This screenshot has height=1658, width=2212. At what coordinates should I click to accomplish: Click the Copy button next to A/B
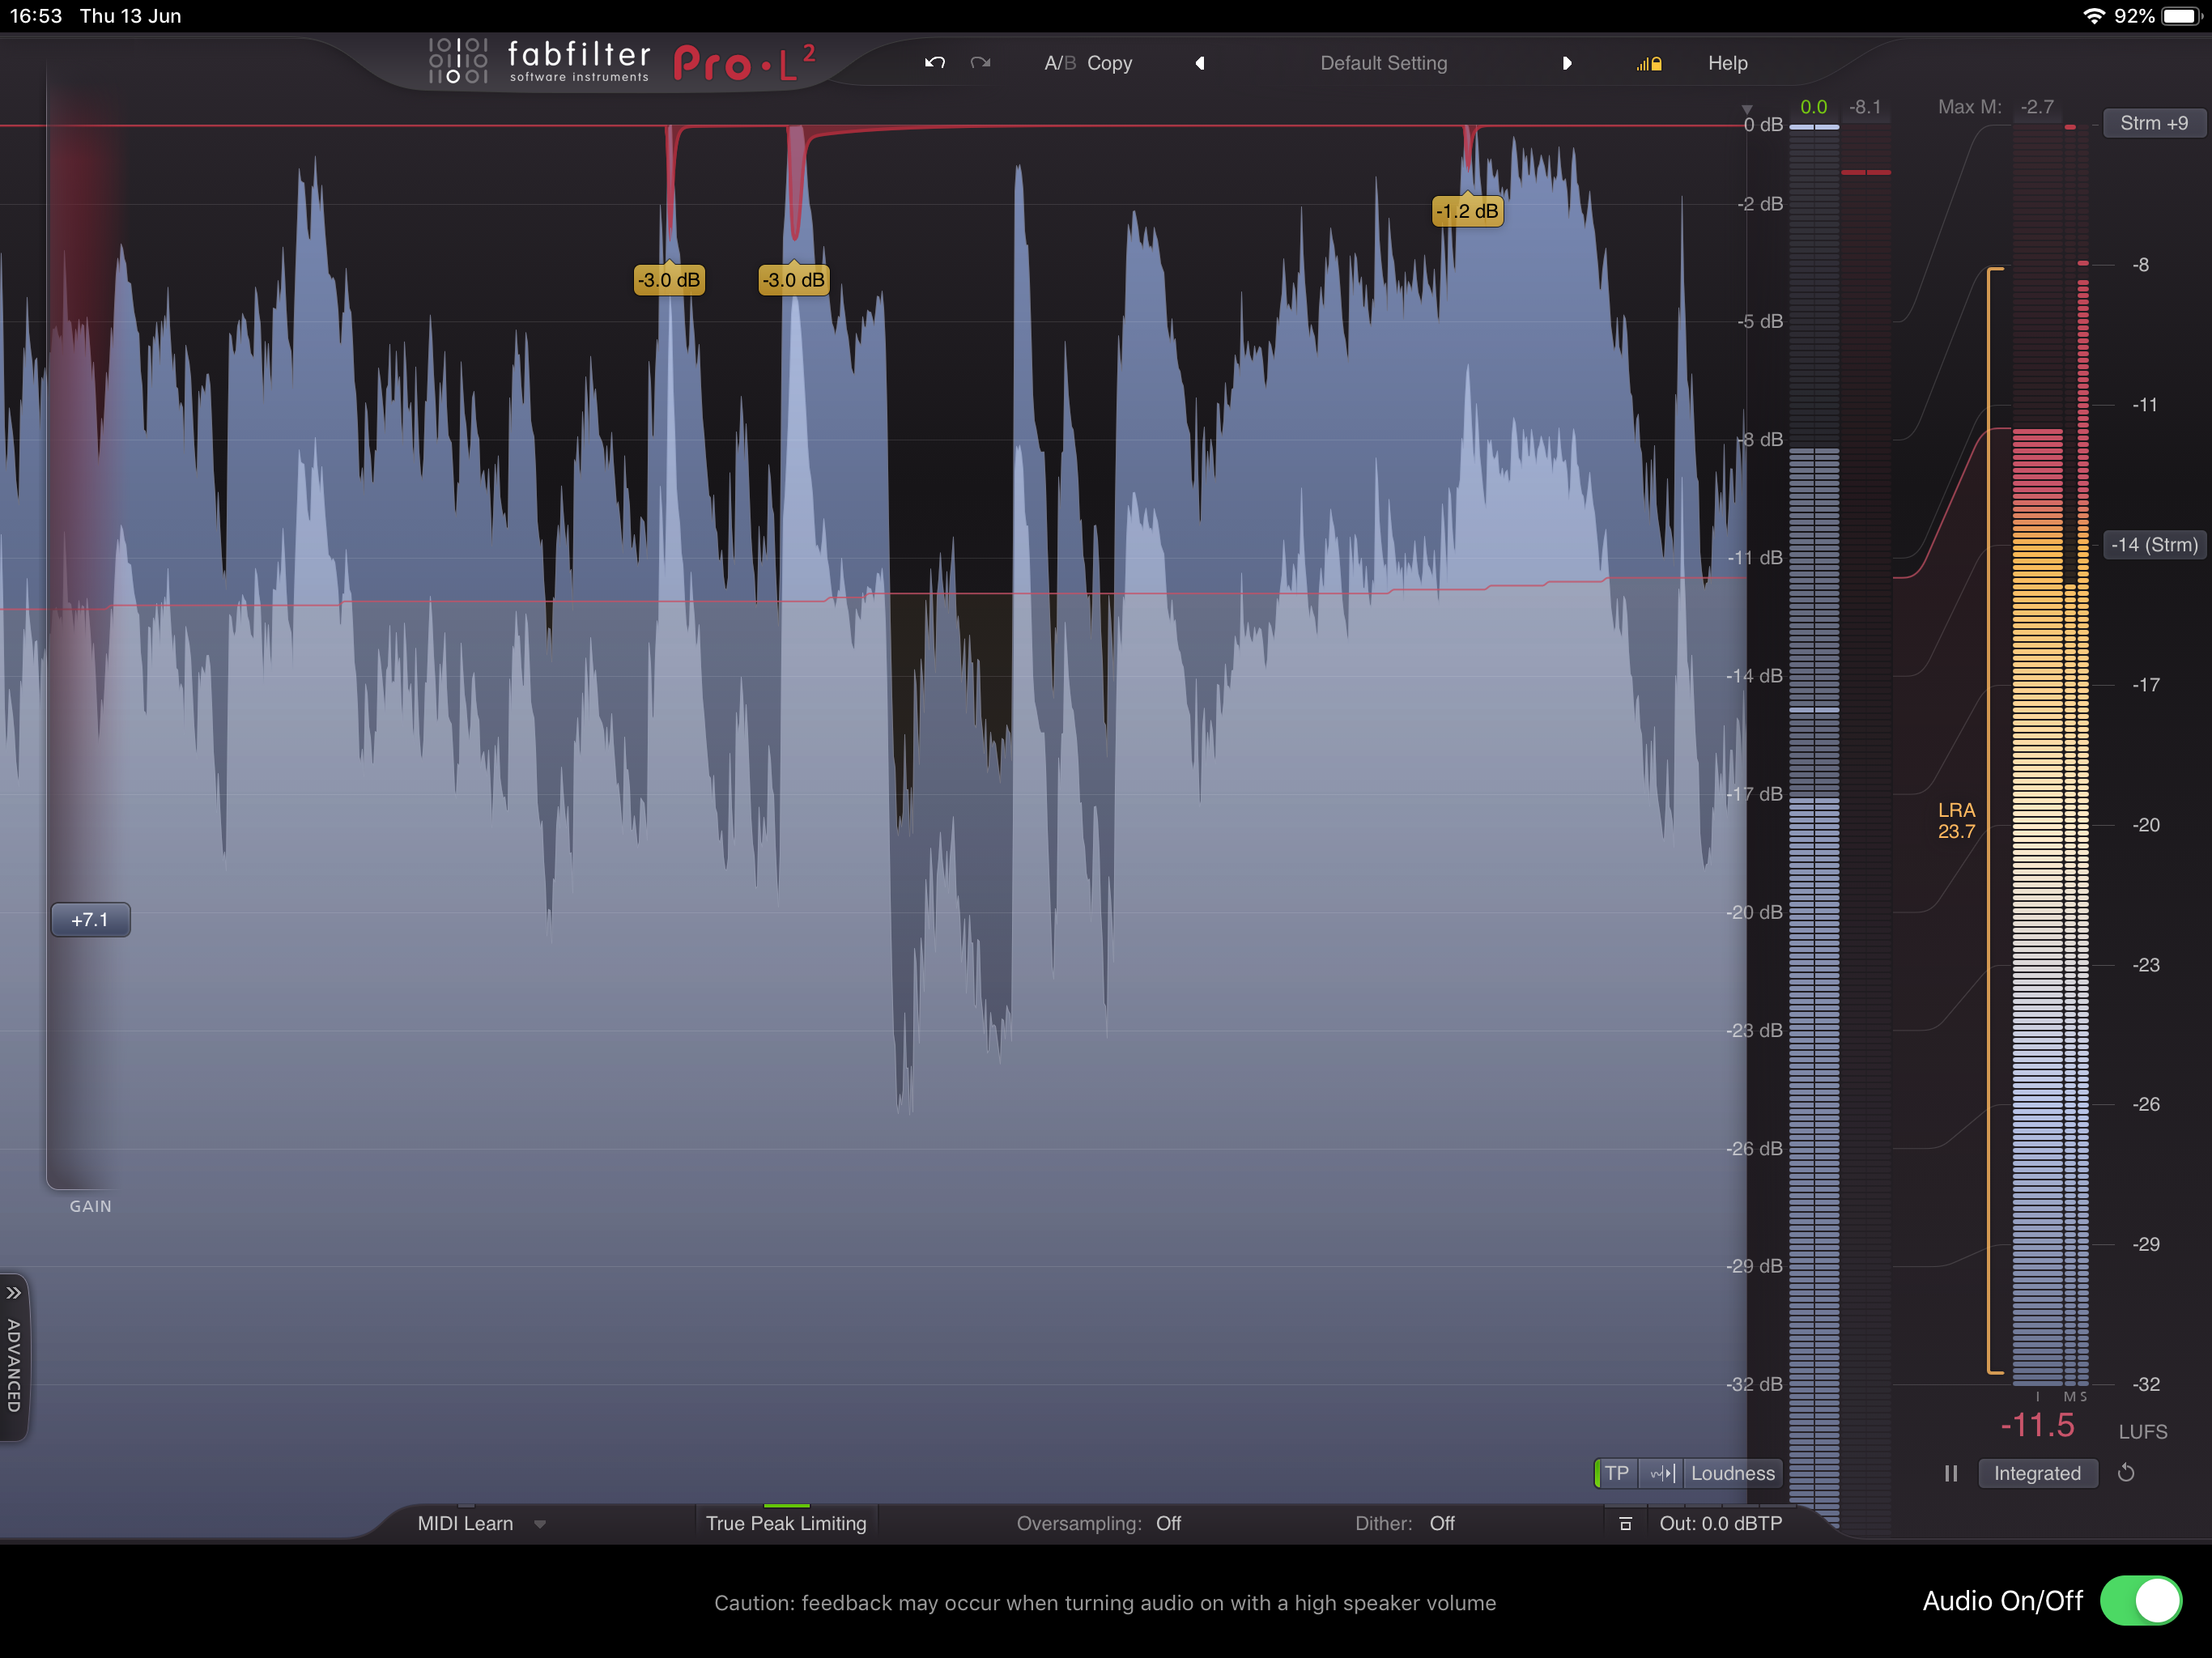tap(1109, 63)
